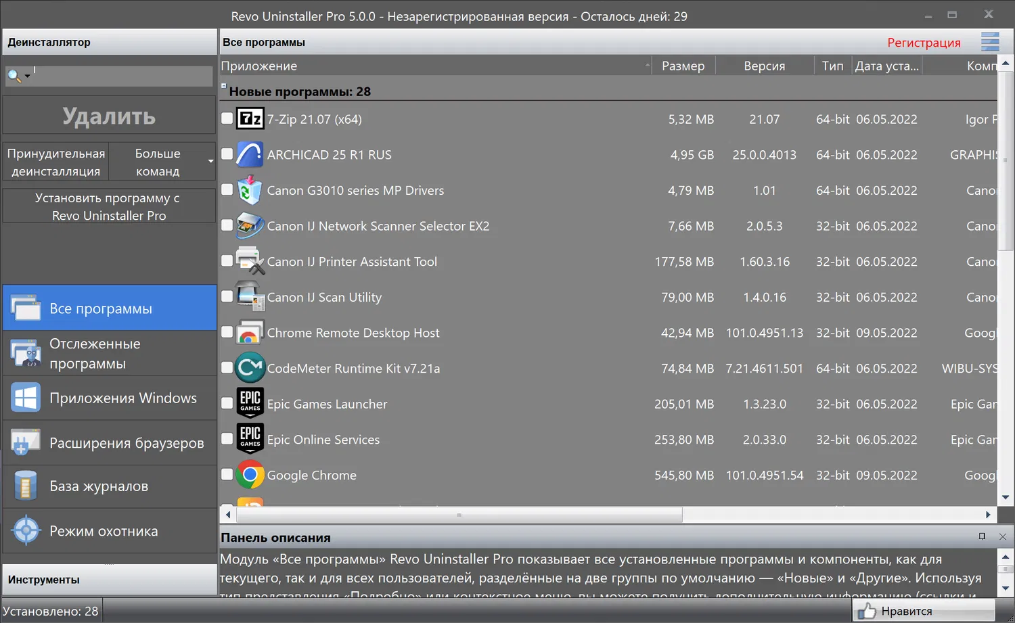The width and height of the screenshot is (1015, 623).
Task: Click the Нравится button
Action: [924, 612]
